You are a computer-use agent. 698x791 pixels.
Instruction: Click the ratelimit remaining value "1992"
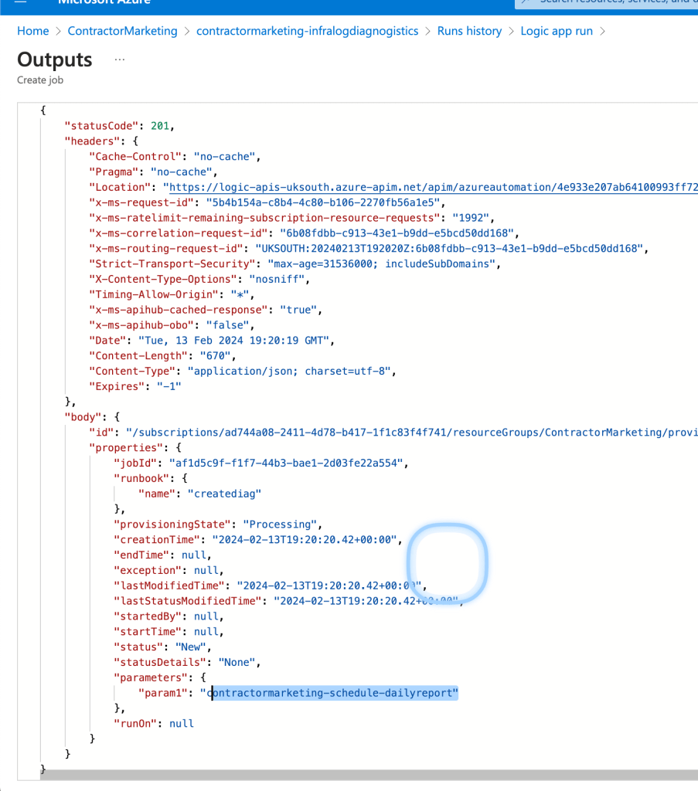tap(471, 218)
